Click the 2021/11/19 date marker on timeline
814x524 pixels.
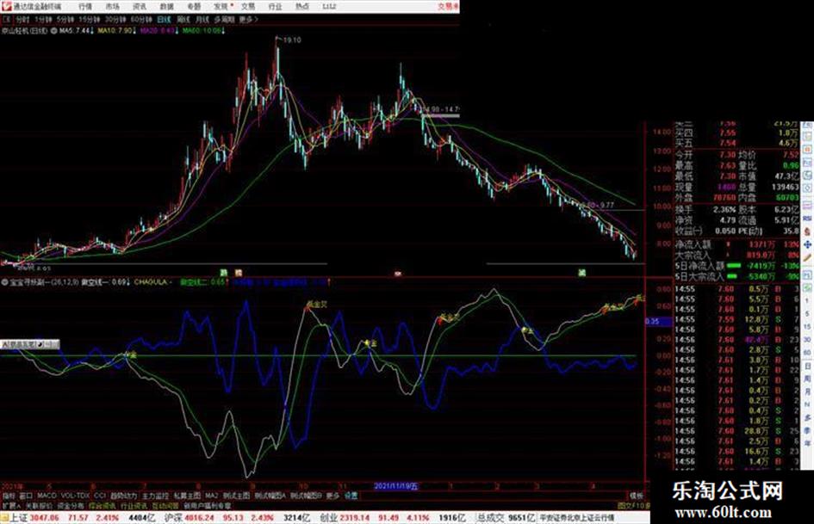(396, 486)
